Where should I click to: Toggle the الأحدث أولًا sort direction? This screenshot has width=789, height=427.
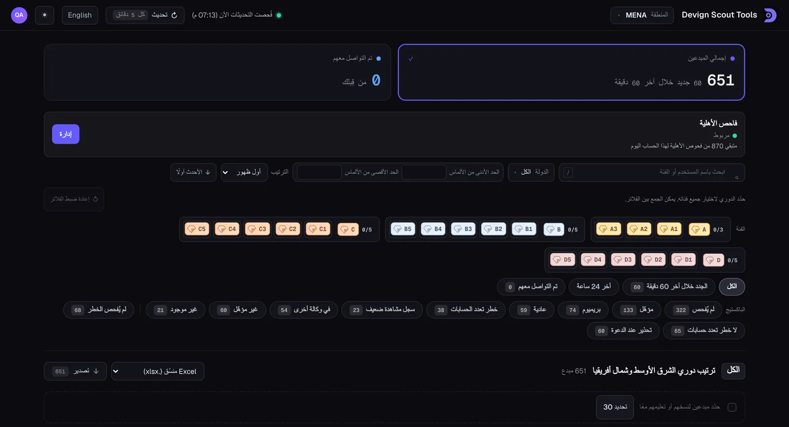193,172
